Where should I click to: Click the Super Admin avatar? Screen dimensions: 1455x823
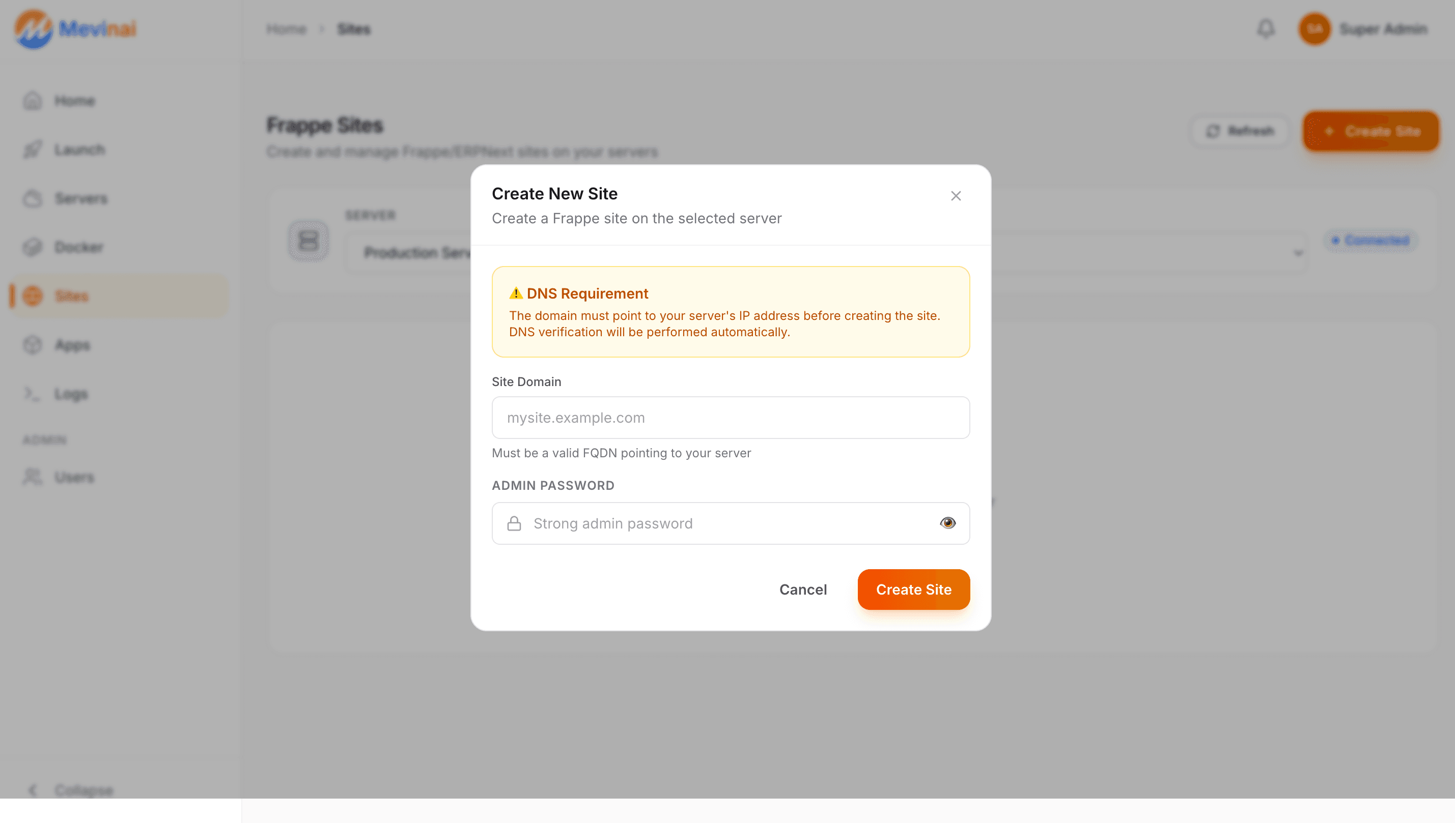pyautogui.click(x=1314, y=29)
